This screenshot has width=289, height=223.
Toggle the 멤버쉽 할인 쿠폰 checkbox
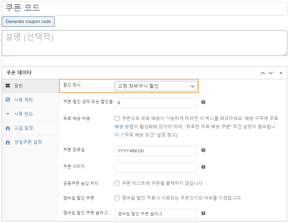pos(117,198)
